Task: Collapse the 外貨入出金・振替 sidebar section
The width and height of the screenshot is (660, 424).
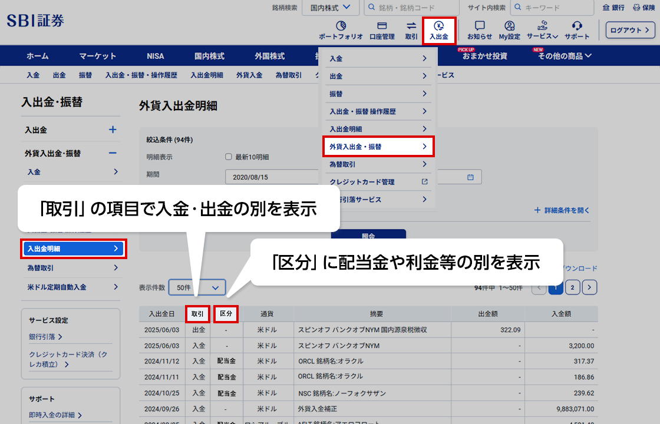Action: [113, 153]
